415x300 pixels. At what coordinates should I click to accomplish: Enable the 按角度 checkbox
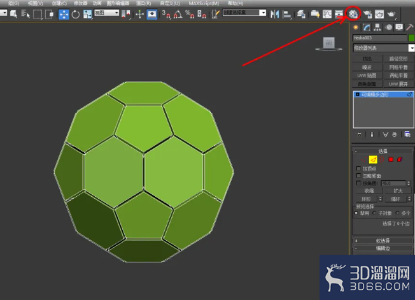coord(358,183)
